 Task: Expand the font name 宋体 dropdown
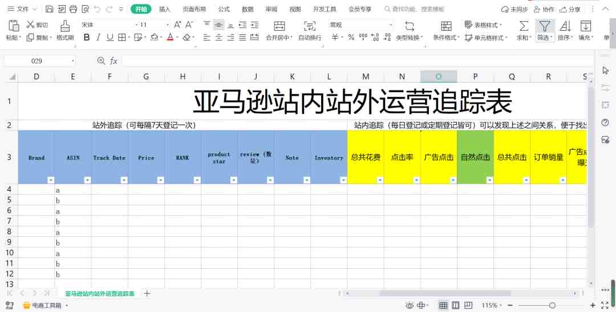click(137, 24)
